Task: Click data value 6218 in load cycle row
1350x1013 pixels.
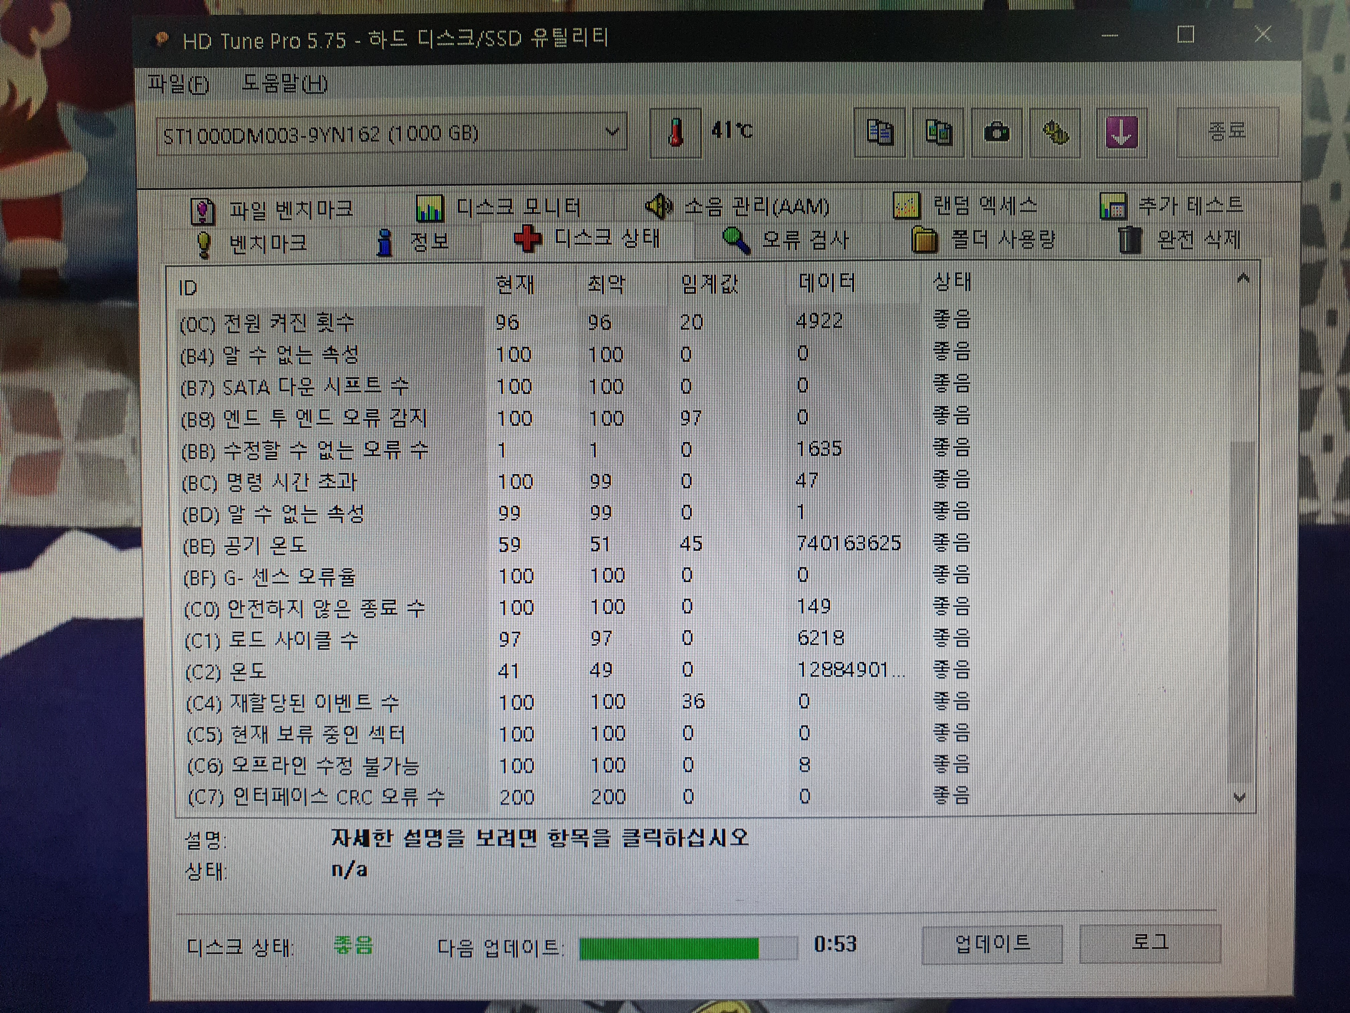Action: click(821, 638)
